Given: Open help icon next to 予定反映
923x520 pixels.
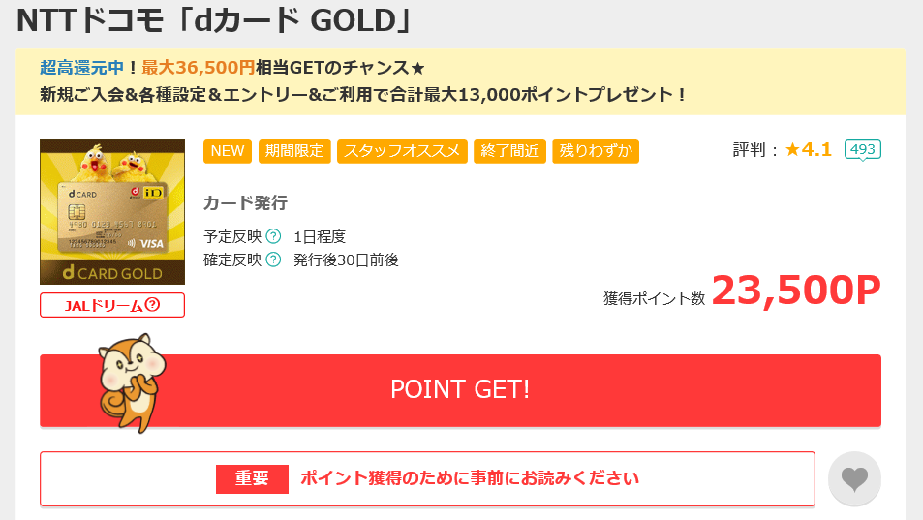Looking at the screenshot, I should [273, 236].
